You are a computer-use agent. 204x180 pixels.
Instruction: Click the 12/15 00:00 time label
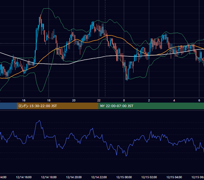(x=124, y=177)
